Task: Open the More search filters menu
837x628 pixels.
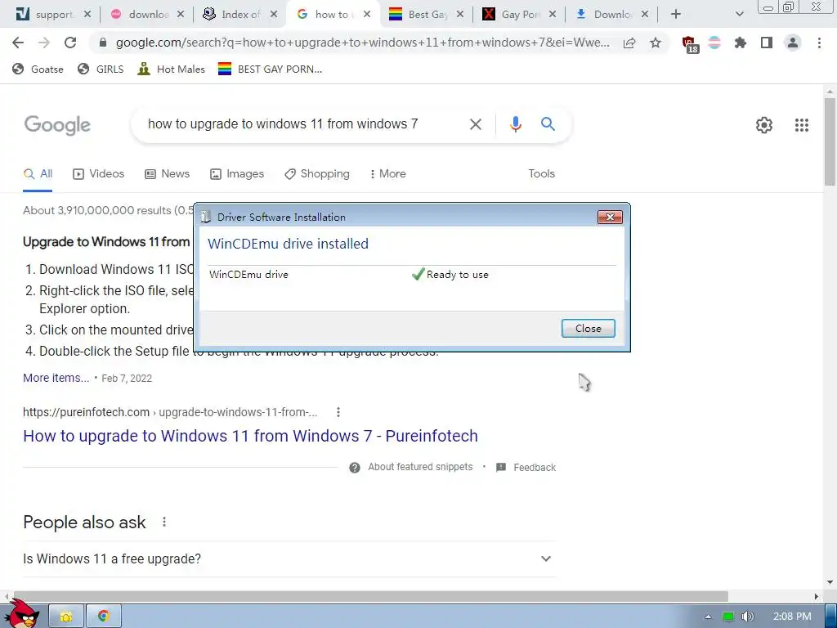Action: (x=387, y=173)
